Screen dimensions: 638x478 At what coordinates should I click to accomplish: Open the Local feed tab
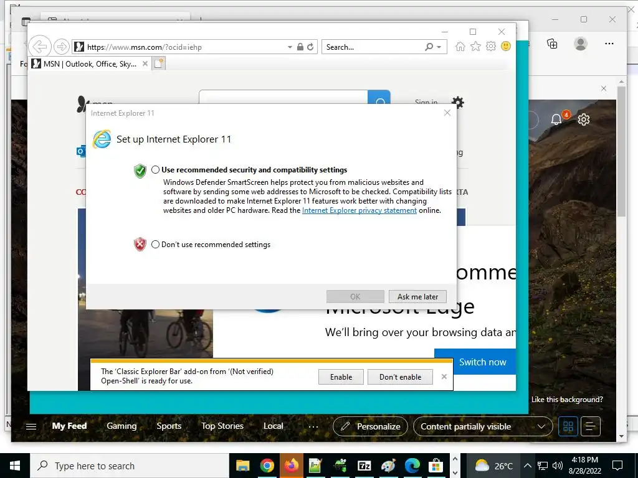click(273, 426)
